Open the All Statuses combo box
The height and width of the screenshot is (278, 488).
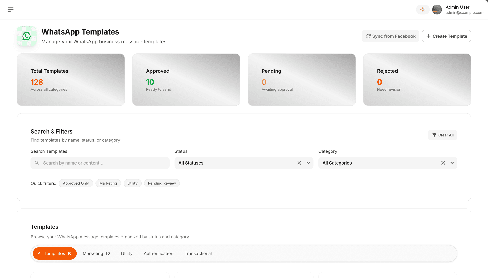(234, 163)
